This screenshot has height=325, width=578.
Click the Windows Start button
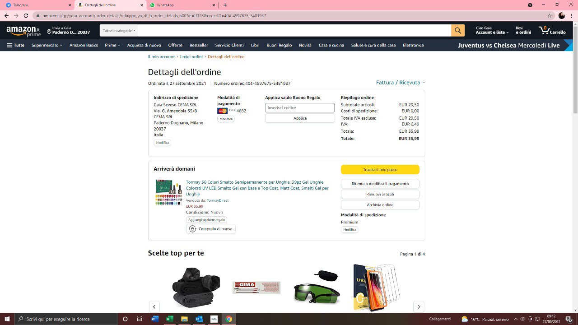pyautogui.click(x=7, y=319)
